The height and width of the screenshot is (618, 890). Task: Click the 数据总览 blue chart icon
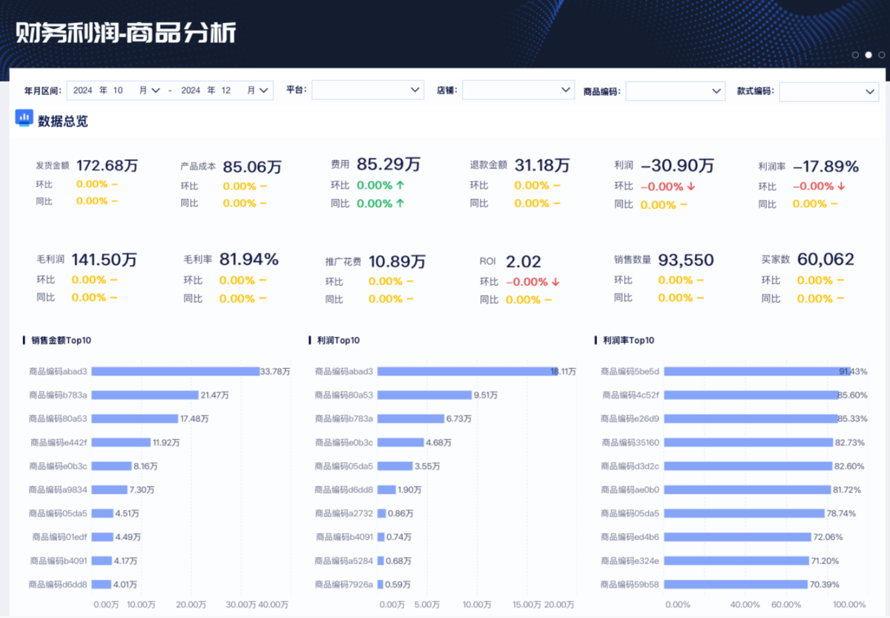tap(24, 118)
